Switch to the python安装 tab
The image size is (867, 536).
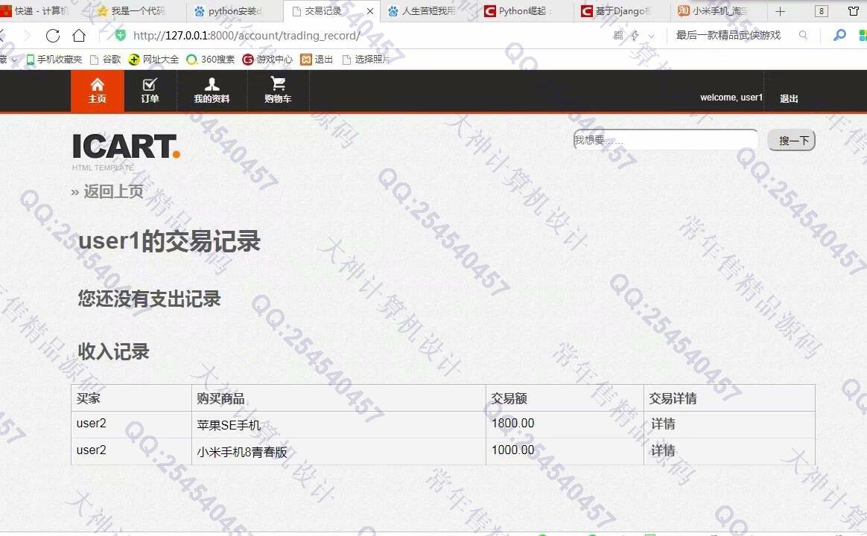coord(235,11)
